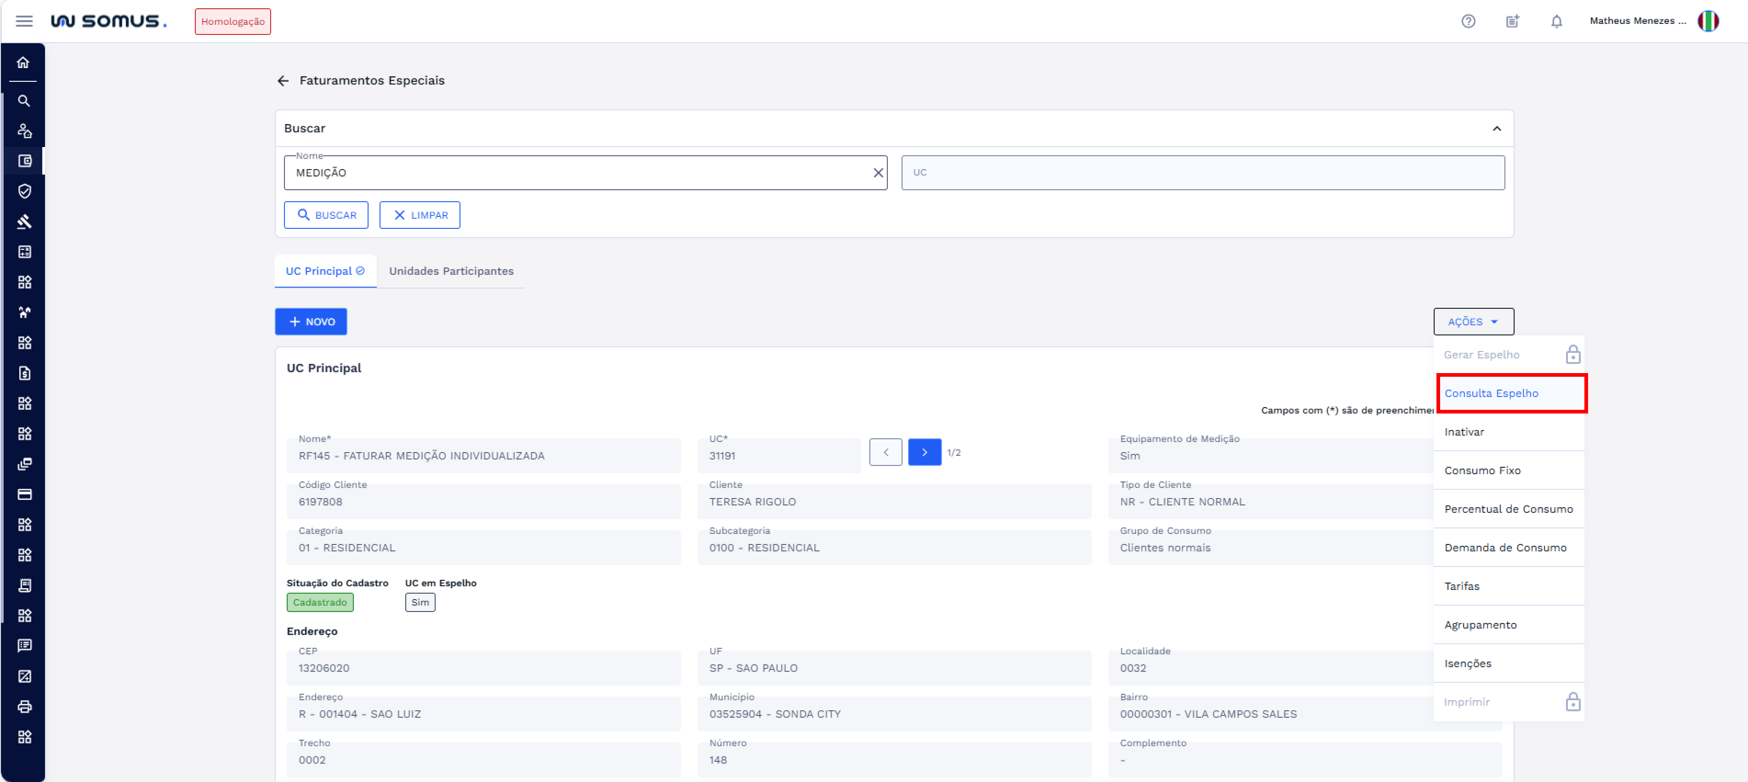1748x782 pixels.
Task: Click the LIMPAR button
Action: click(x=420, y=215)
